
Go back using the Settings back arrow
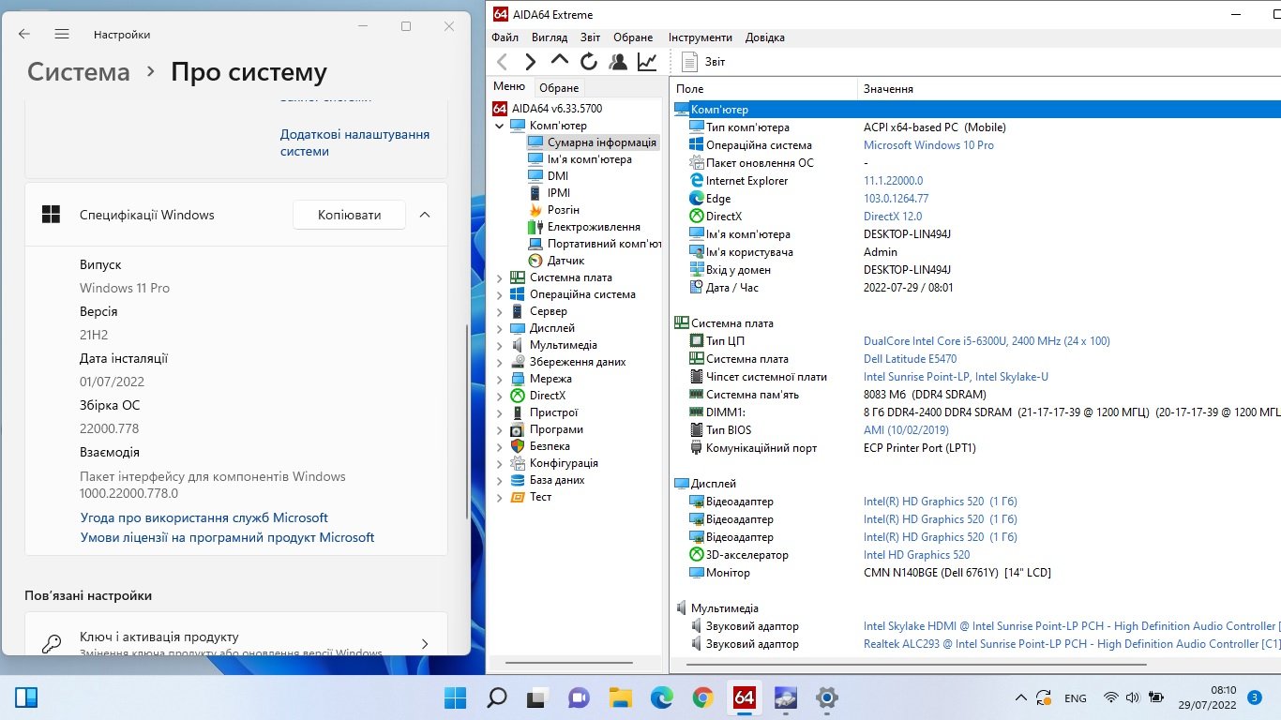coord(24,34)
